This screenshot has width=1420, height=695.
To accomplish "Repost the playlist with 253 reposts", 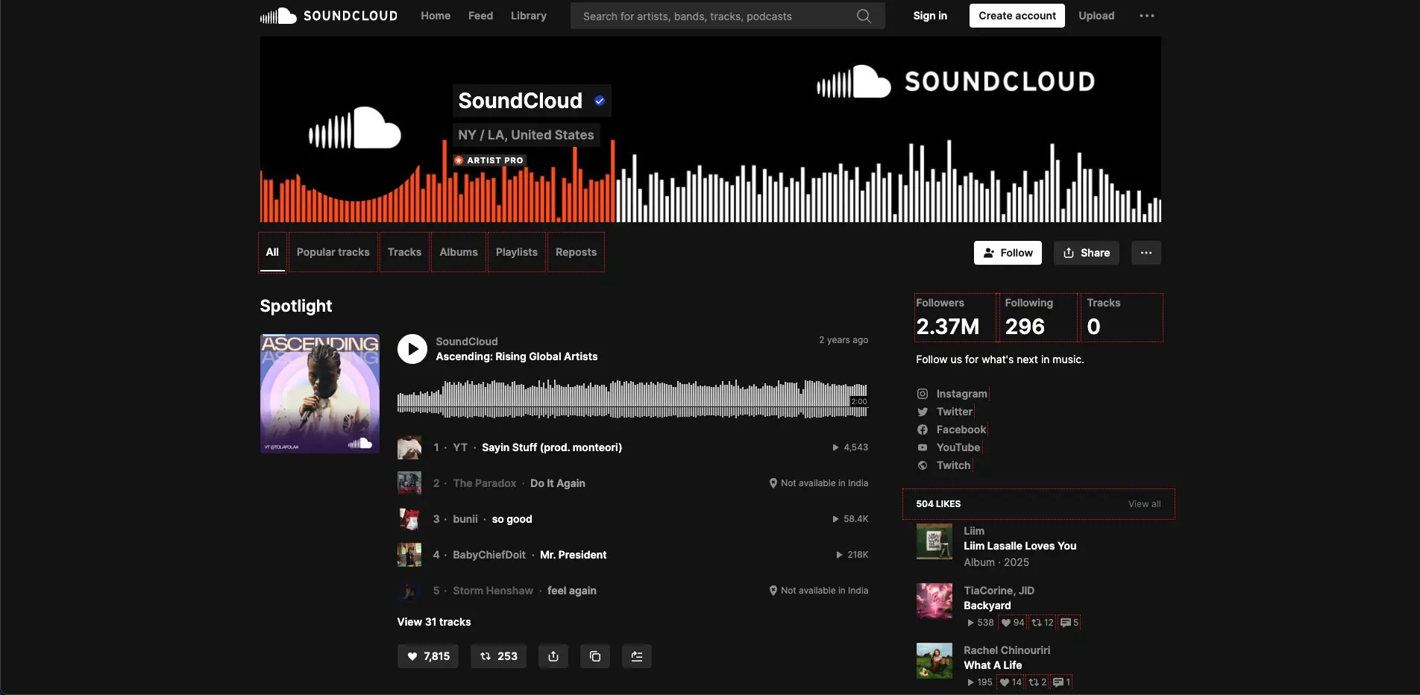I will coord(498,656).
